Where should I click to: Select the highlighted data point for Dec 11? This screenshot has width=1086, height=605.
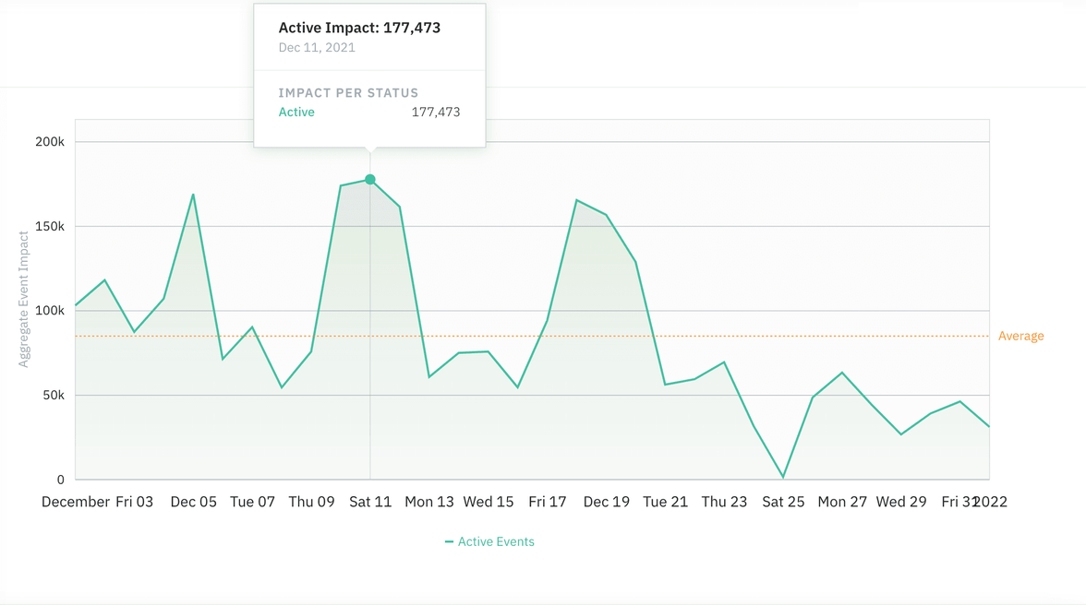pyautogui.click(x=370, y=180)
